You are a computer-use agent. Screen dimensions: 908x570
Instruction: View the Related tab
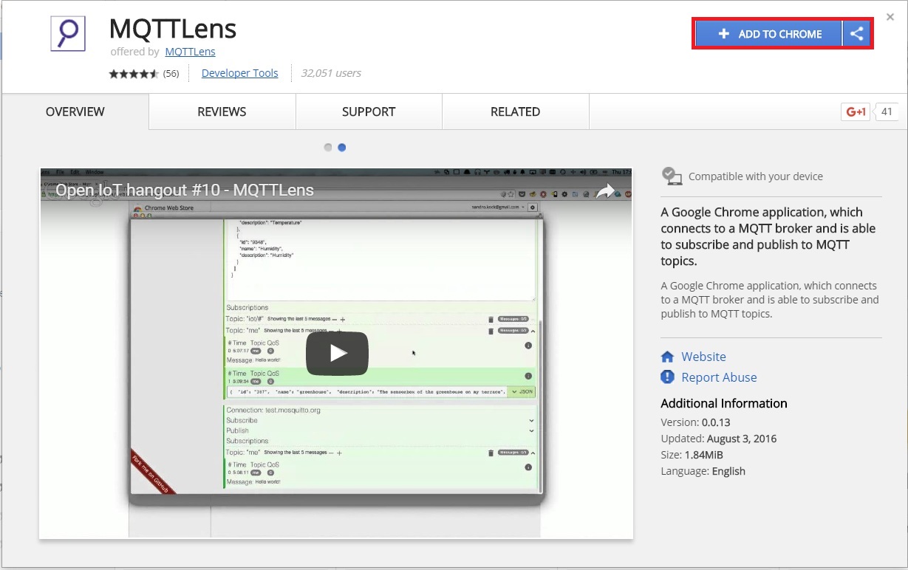[515, 111]
